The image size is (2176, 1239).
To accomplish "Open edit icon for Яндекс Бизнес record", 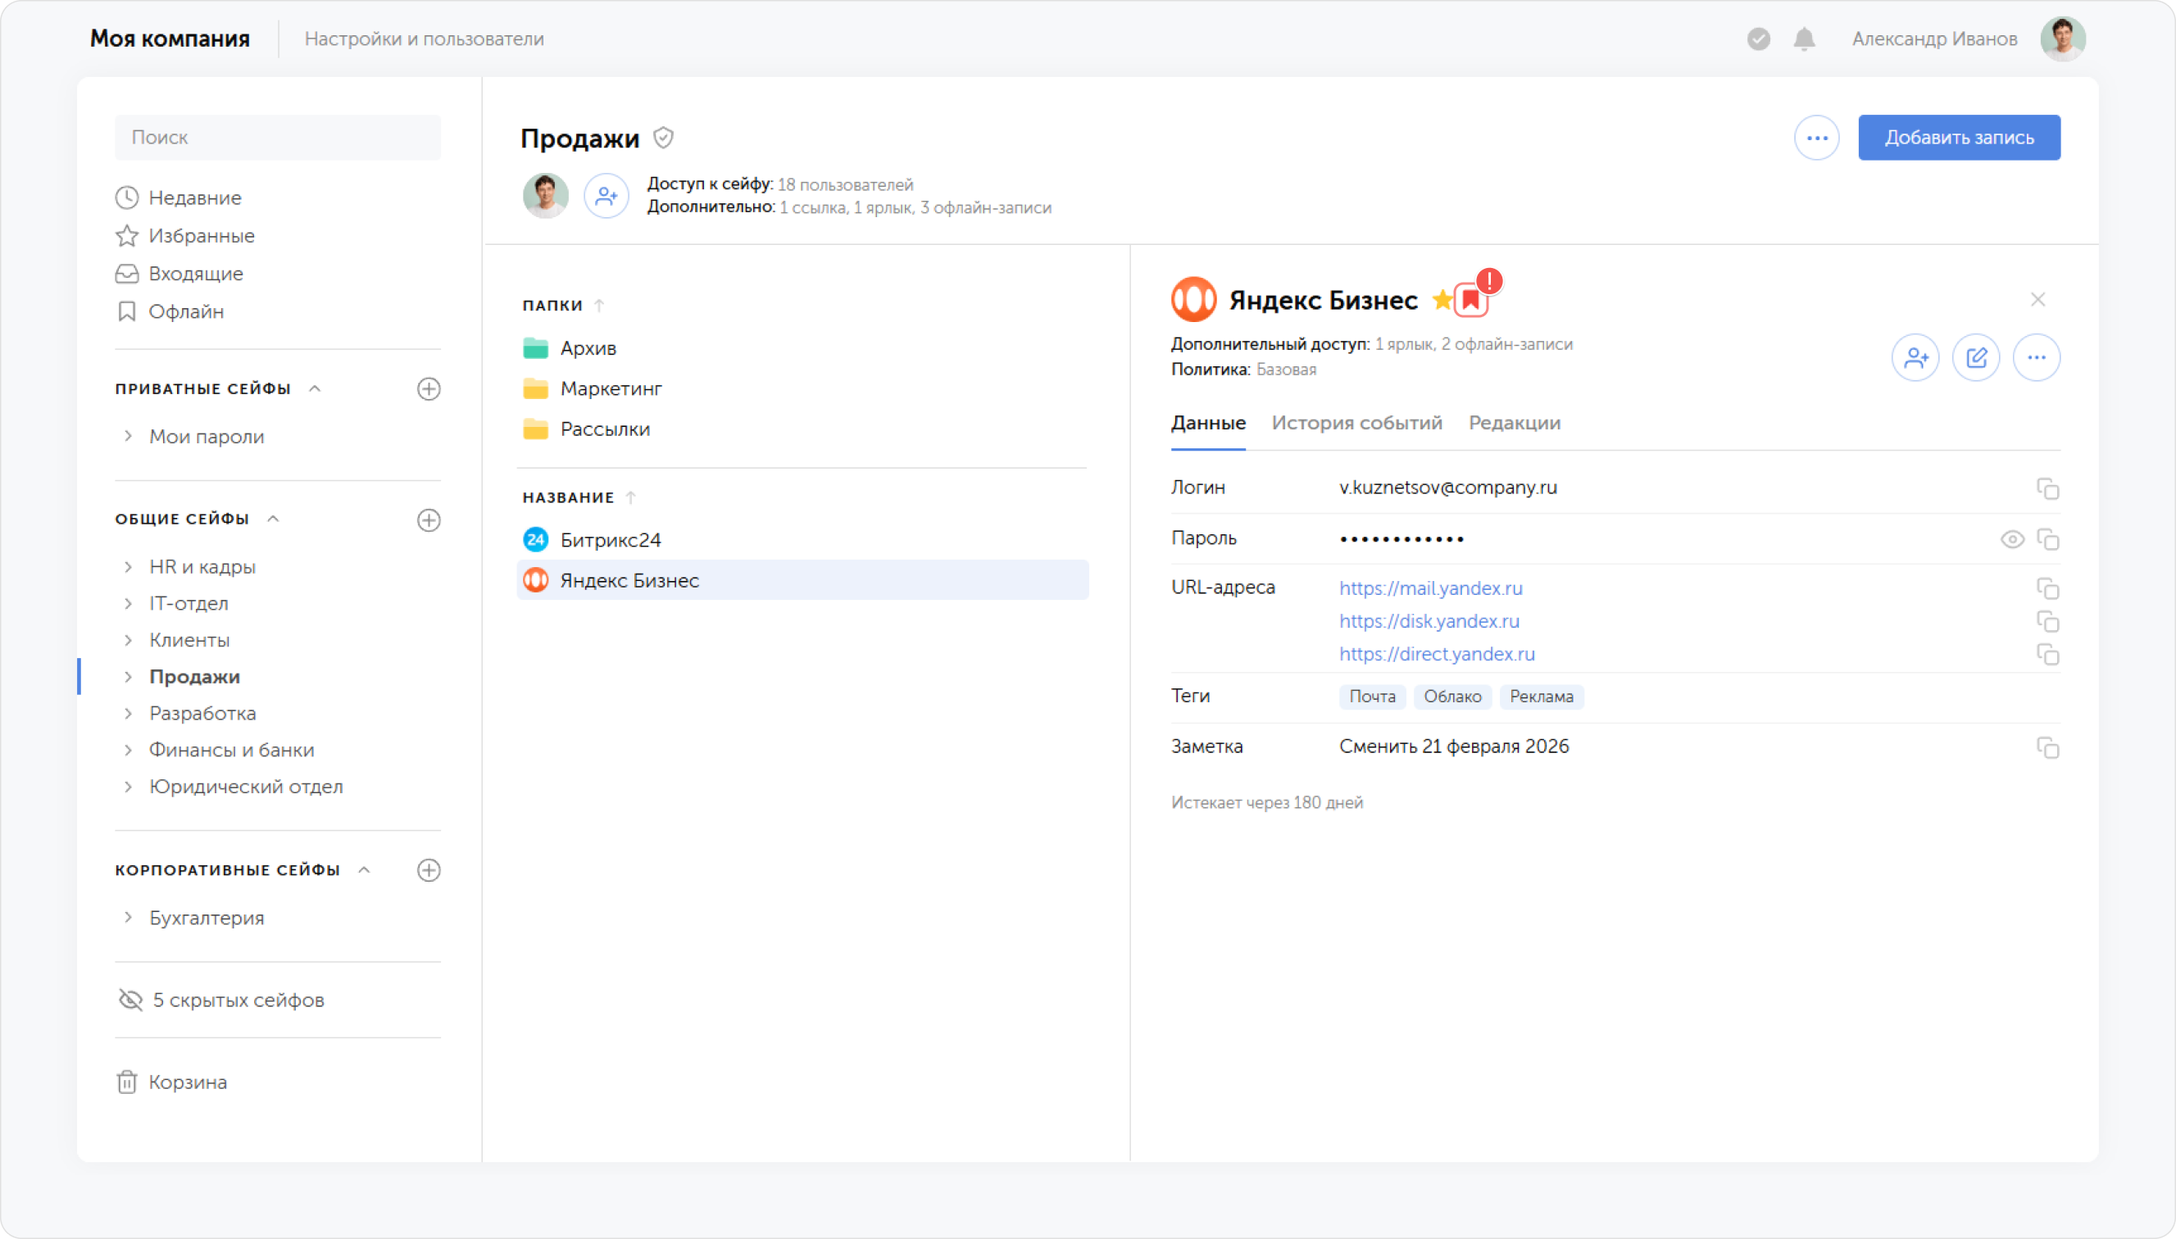I will click(x=1975, y=357).
